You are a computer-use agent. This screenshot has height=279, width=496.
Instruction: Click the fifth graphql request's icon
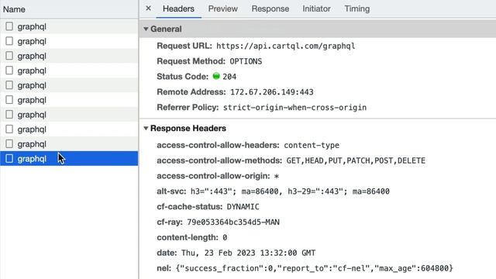coord(9,85)
